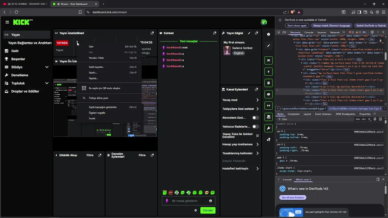The image size is (388, 218).
Task: Pop out the Sohbet chat panel
Action: pyautogui.click(x=215, y=33)
